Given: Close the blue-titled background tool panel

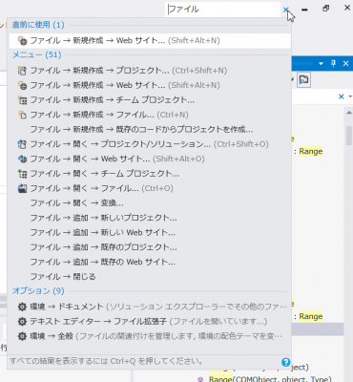Looking at the screenshot, I should (345, 64).
